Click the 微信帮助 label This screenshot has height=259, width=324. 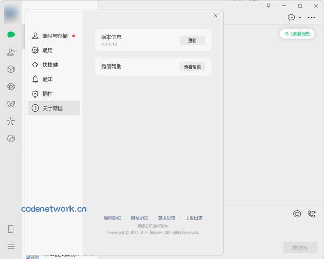(x=111, y=66)
